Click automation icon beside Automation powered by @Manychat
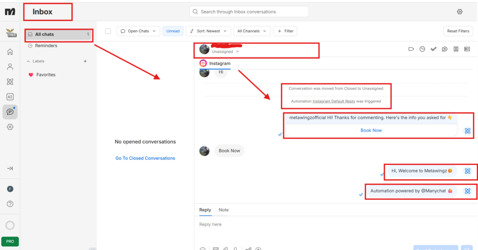Viewport: 478px width, 250px height. pyautogui.click(x=468, y=191)
